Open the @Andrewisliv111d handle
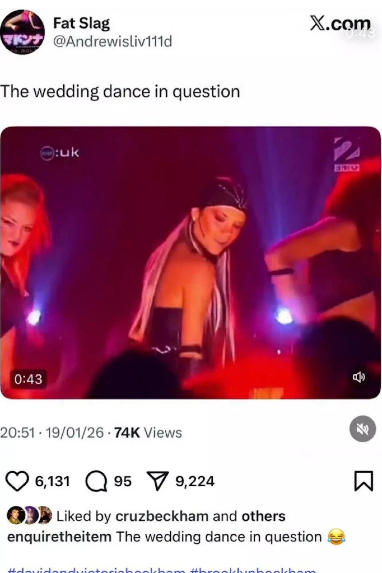The width and height of the screenshot is (382, 573). [x=113, y=42]
